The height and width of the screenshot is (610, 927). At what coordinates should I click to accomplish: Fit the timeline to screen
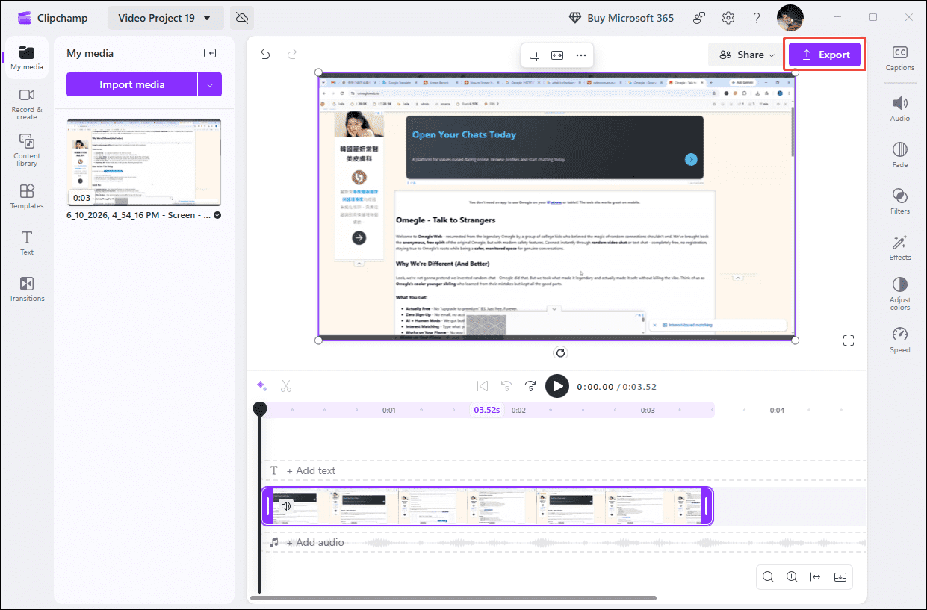(x=816, y=576)
